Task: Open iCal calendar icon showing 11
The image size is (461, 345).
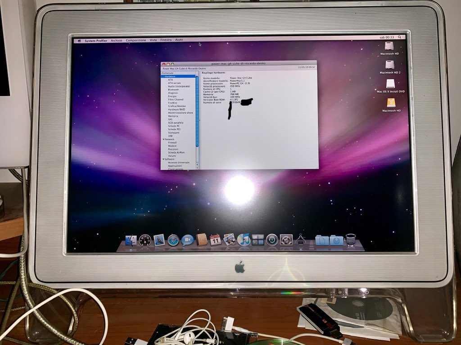Action: tap(216, 240)
